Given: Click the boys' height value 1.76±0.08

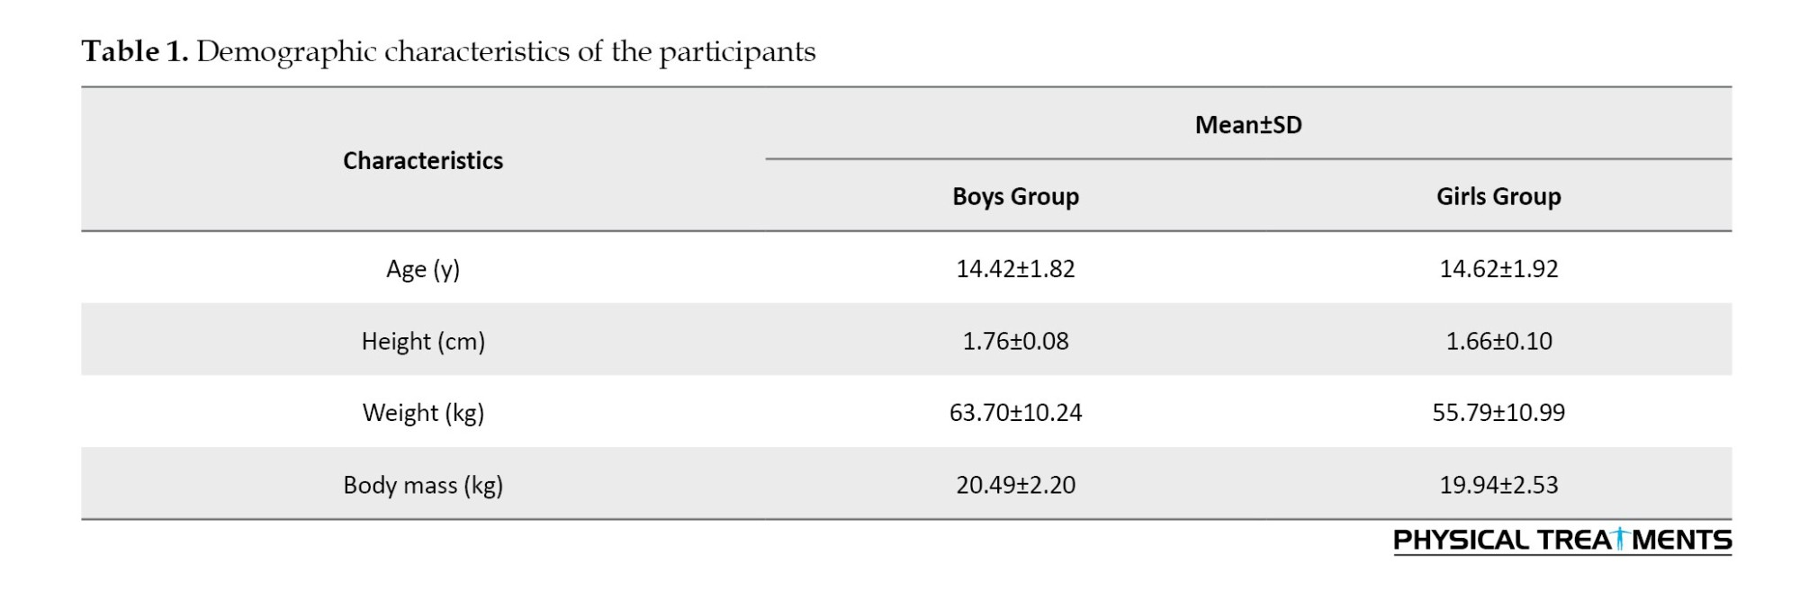Looking at the screenshot, I should click(x=1015, y=341).
